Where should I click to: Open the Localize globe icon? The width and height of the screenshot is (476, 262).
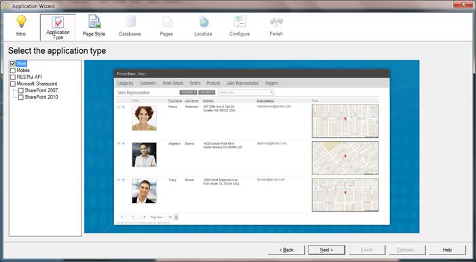pyautogui.click(x=204, y=22)
